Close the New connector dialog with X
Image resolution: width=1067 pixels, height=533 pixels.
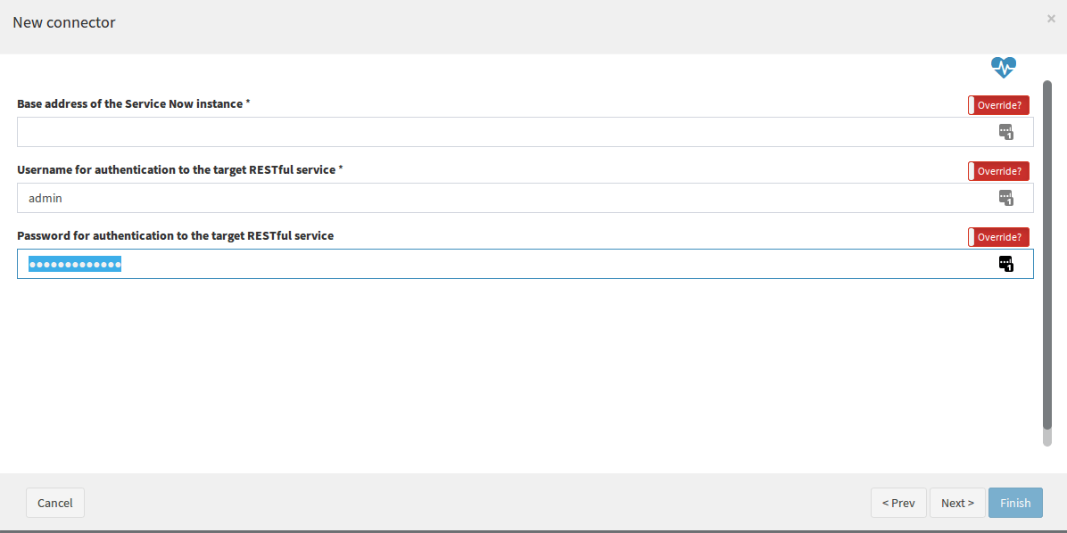click(1051, 19)
